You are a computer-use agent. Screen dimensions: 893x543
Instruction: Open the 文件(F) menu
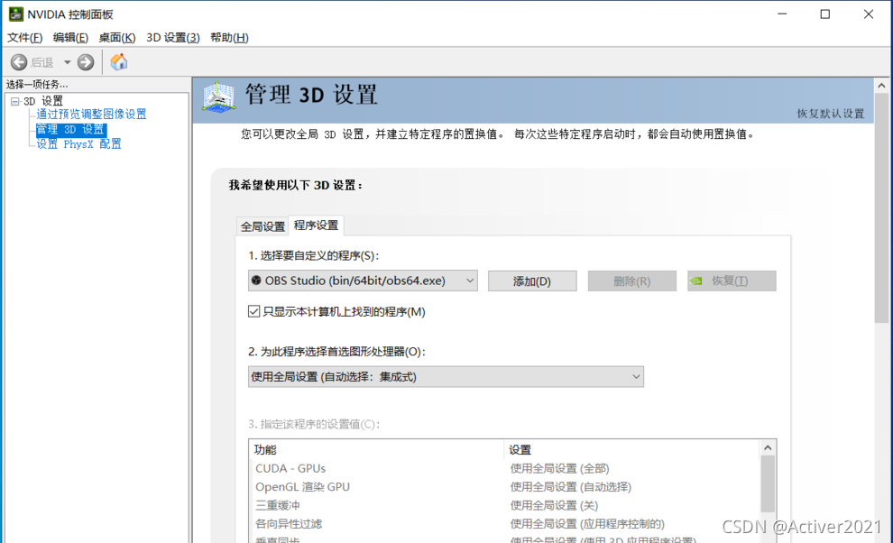click(24, 38)
